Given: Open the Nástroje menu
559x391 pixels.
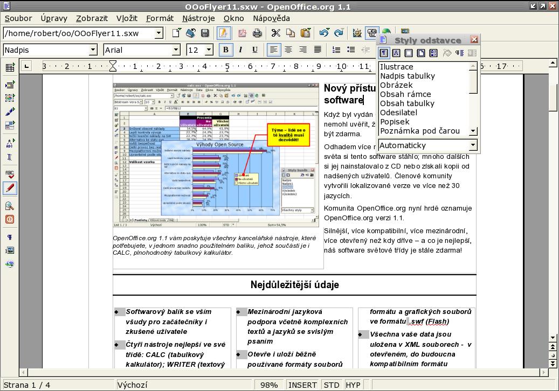Looking at the screenshot, I should (198, 18).
